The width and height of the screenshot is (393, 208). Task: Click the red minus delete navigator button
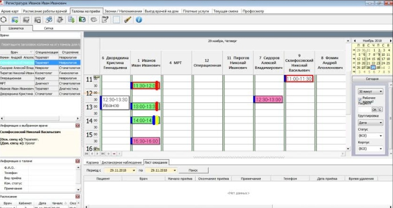[x=114, y=153]
